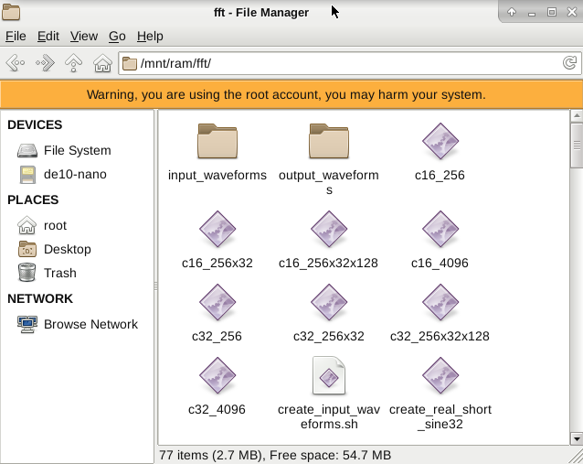Click the Home folder toolbar icon
The image size is (583, 464).
[103, 63]
